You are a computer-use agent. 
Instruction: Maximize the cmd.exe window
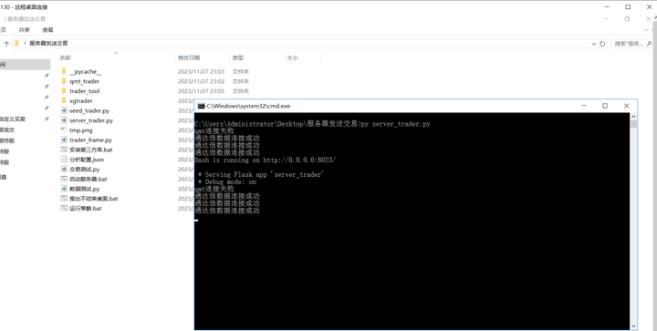tap(605, 106)
